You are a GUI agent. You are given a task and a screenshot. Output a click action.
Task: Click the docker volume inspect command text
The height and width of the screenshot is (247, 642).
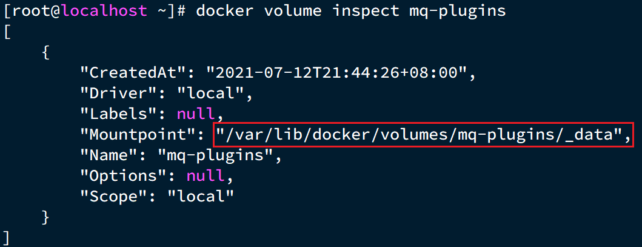point(350,12)
